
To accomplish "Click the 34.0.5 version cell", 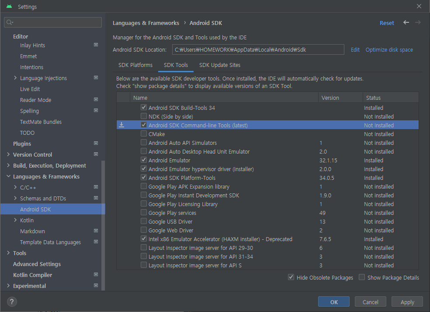I will click(326, 178).
